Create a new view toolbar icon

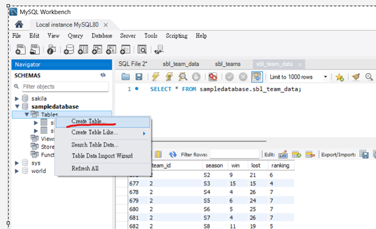point(97,49)
